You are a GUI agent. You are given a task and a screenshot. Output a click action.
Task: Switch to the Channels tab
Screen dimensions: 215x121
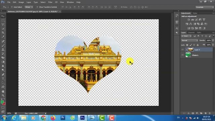pos(191,33)
